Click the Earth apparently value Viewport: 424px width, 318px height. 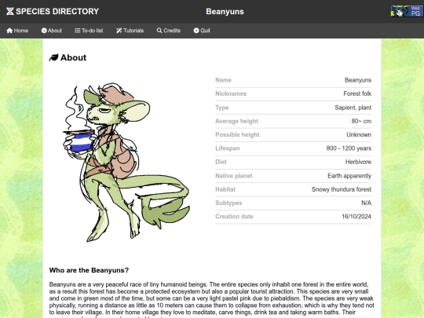click(349, 176)
